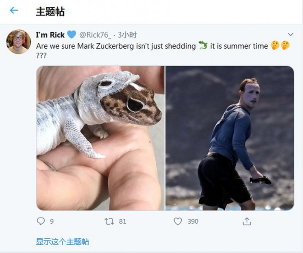303x253 pixels.
Task: Open the 显示这个主题帖 link
Action: point(62,241)
